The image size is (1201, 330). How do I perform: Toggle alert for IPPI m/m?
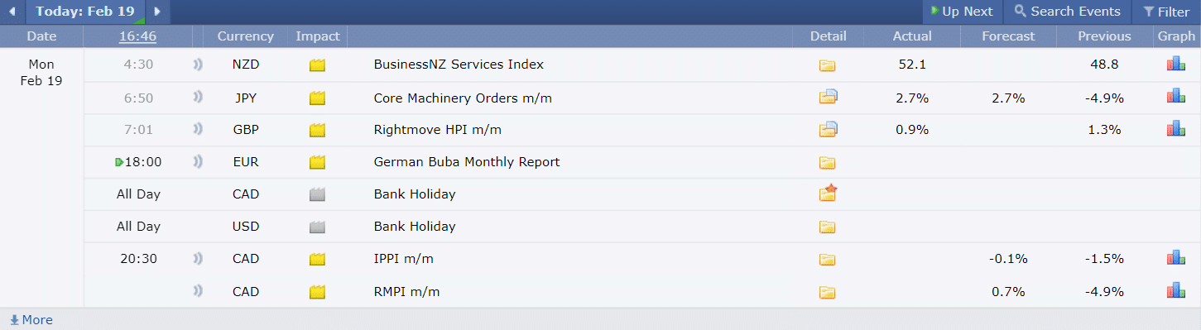tap(198, 259)
